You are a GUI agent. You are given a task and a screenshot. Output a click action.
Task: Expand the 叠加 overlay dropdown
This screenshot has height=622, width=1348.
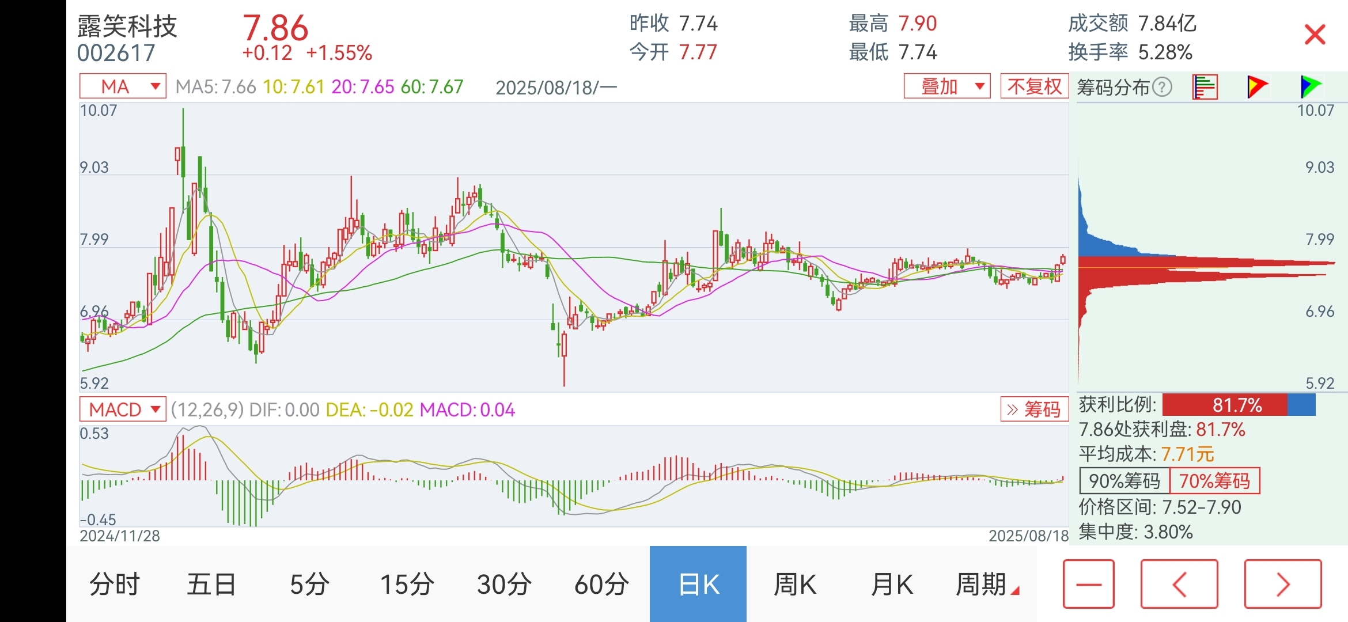click(947, 86)
